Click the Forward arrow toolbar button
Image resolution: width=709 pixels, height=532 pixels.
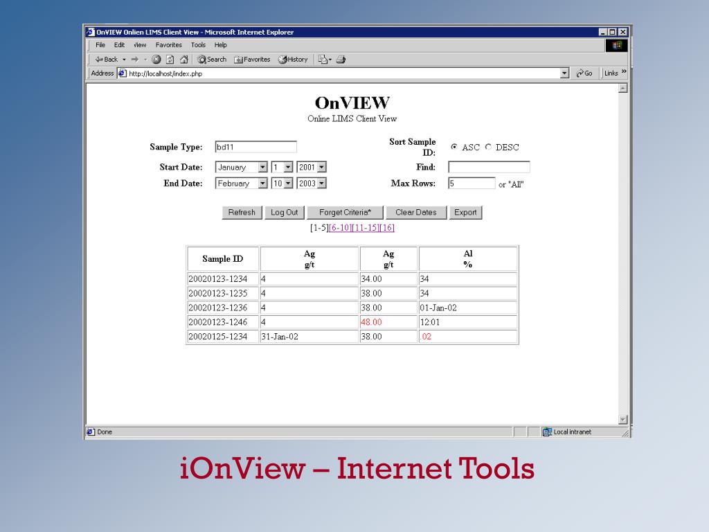coord(135,60)
